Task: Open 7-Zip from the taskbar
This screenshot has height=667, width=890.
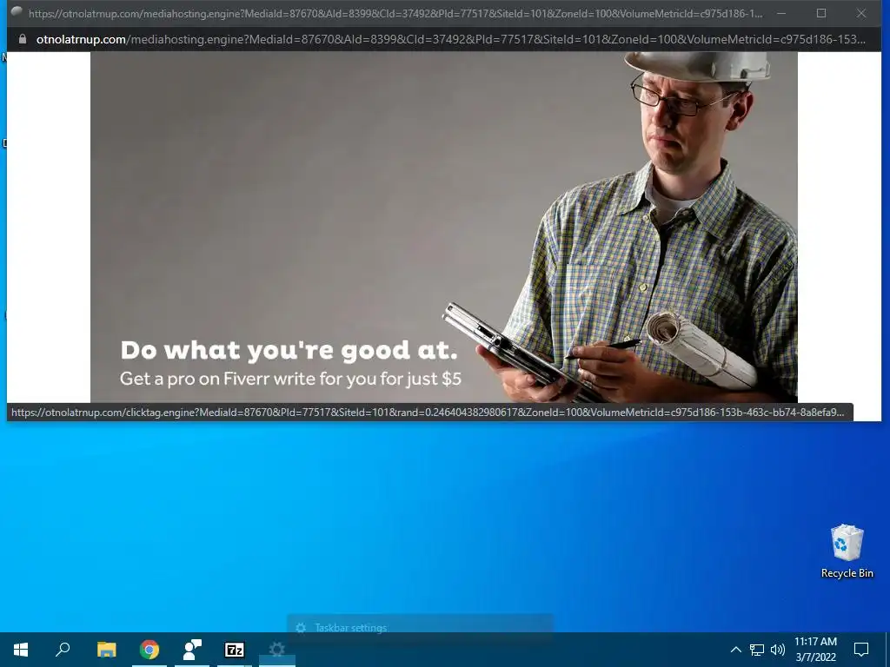Action: 235,650
